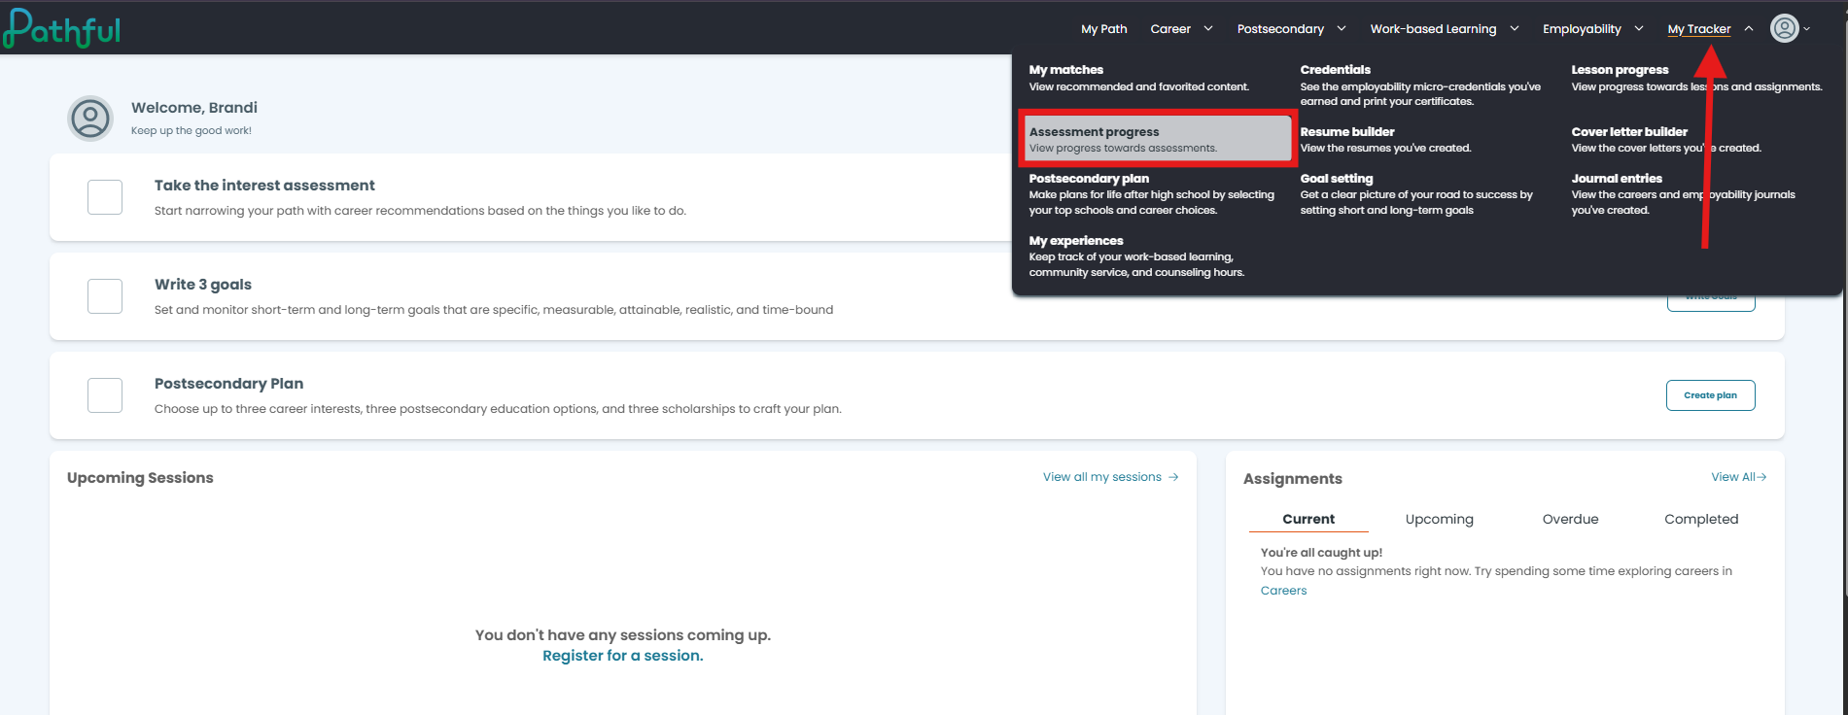Click Register for a session link
This screenshot has width=1848, height=715.
(x=622, y=656)
